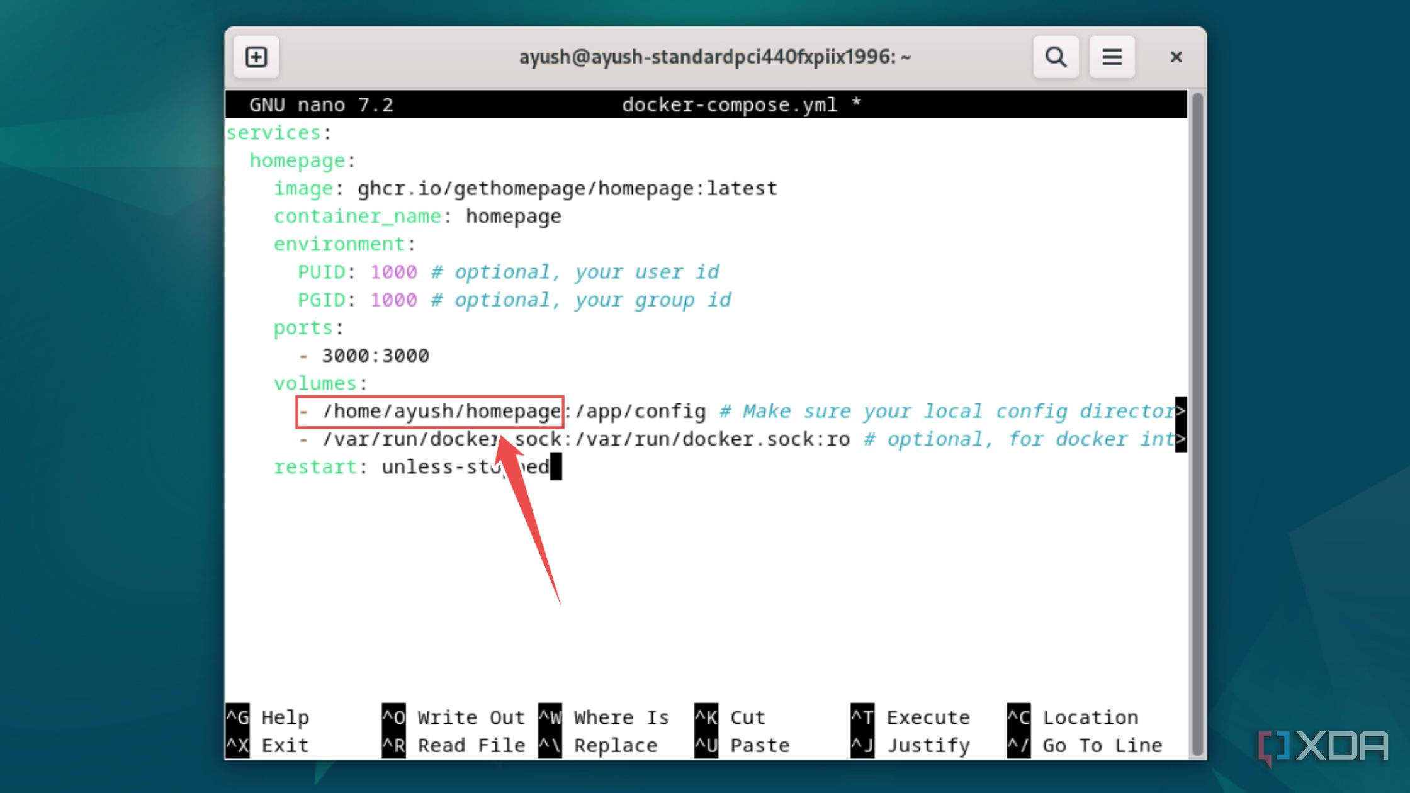Click the docker-compose.yml title bar text
Screen dimensions: 1410x793
pos(730,104)
